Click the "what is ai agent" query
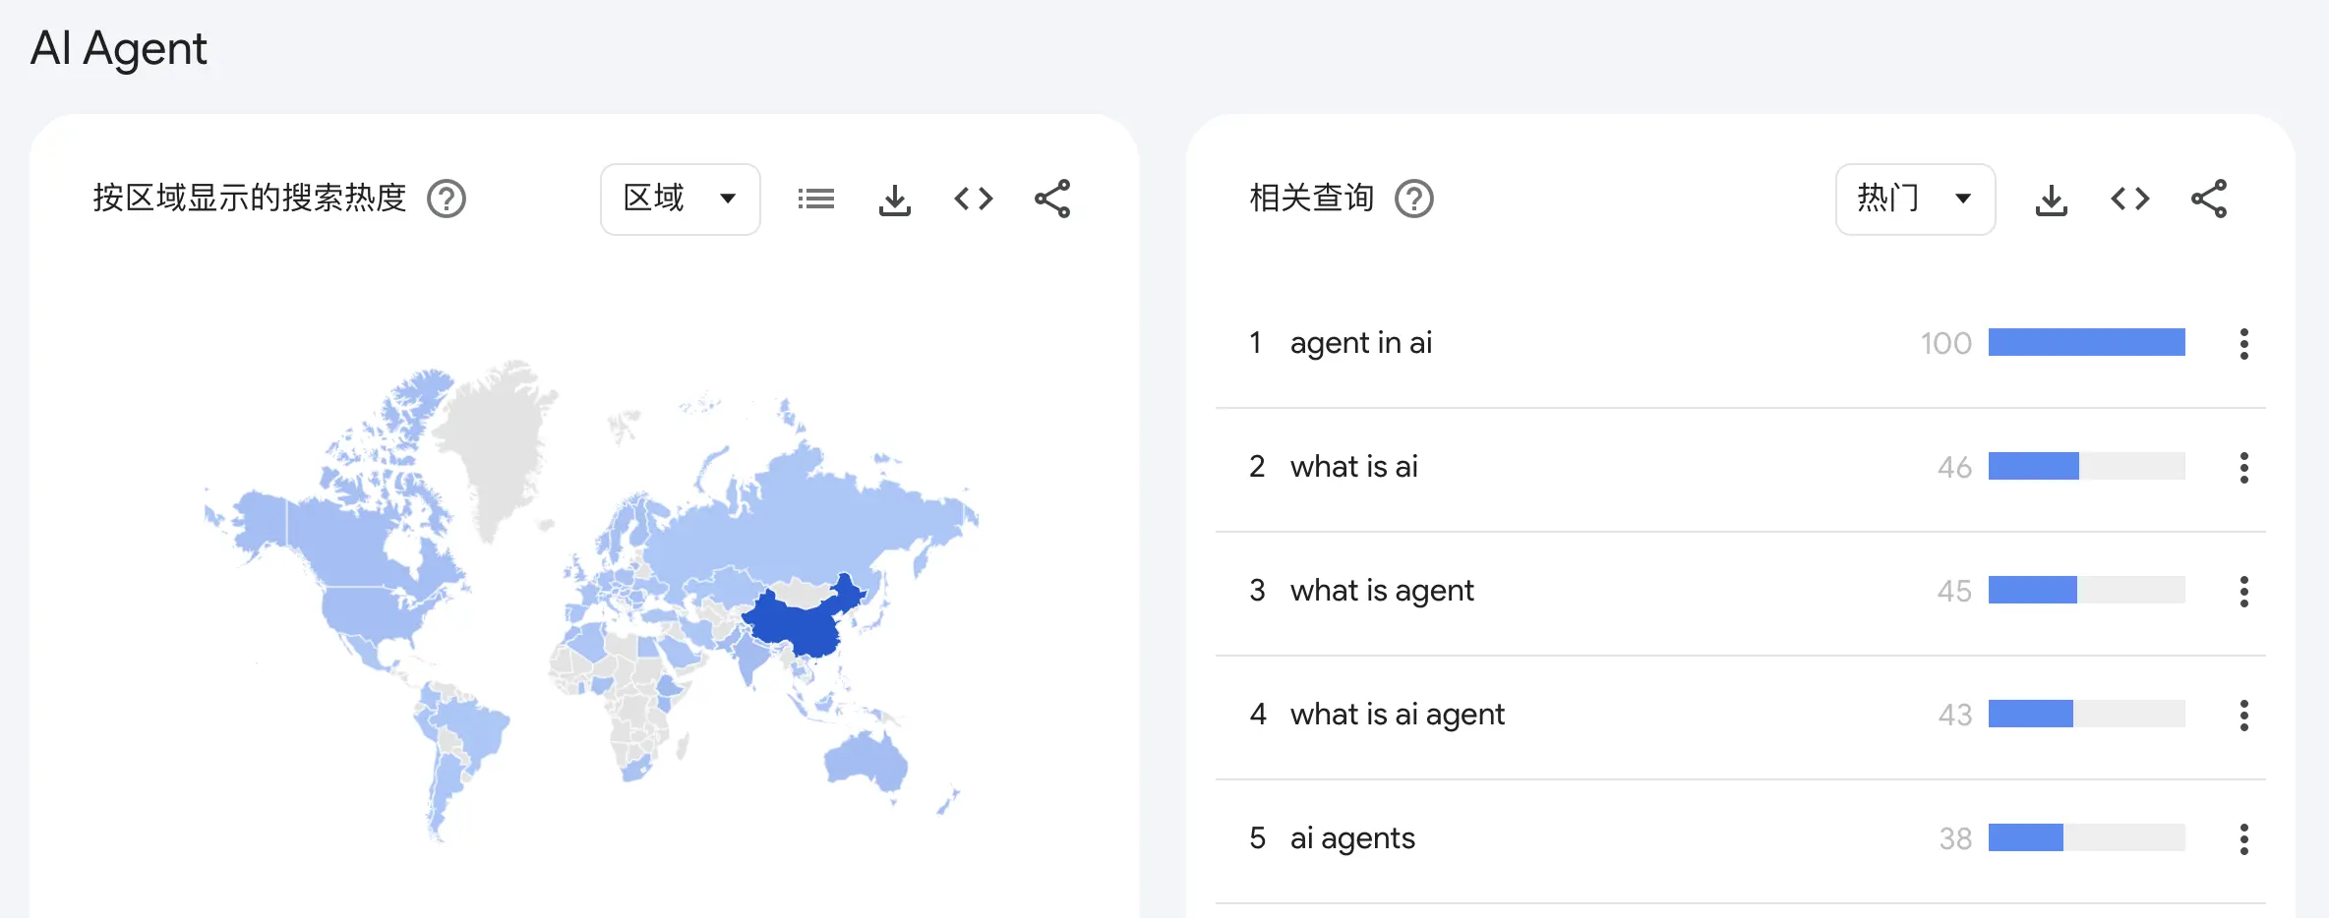 pos(1398,715)
